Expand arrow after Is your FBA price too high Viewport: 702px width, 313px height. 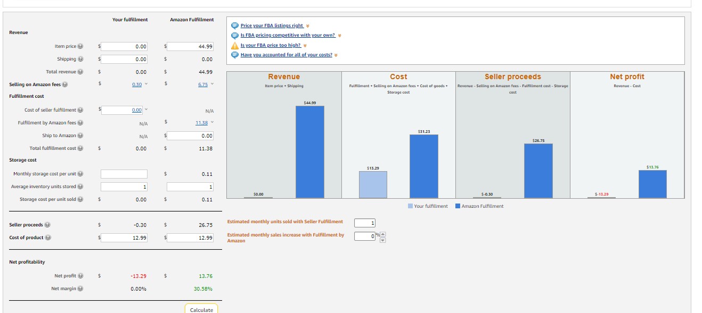click(x=305, y=45)
